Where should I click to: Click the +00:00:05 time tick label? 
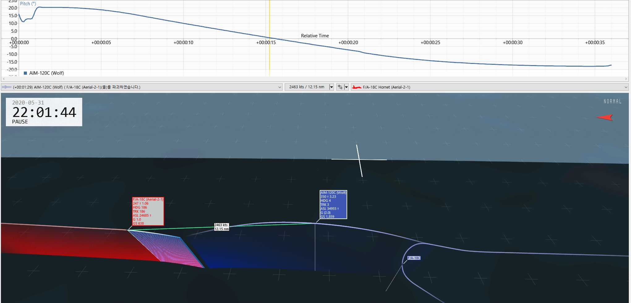point(101,43)
